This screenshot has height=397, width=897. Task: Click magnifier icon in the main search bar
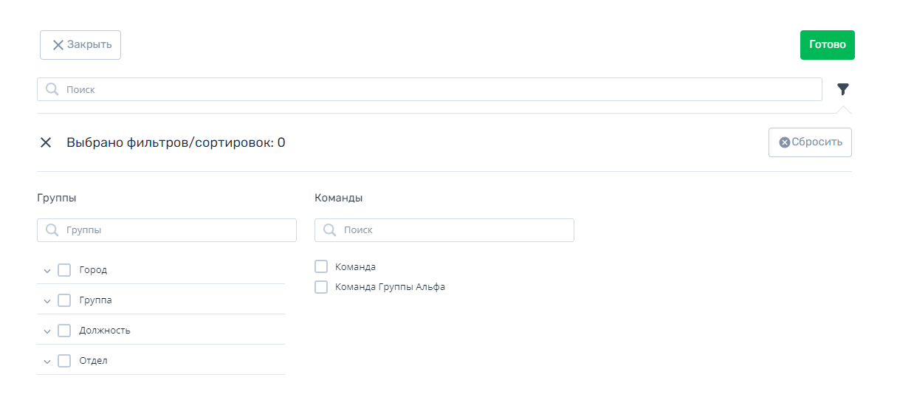click(x=52, y=89)
